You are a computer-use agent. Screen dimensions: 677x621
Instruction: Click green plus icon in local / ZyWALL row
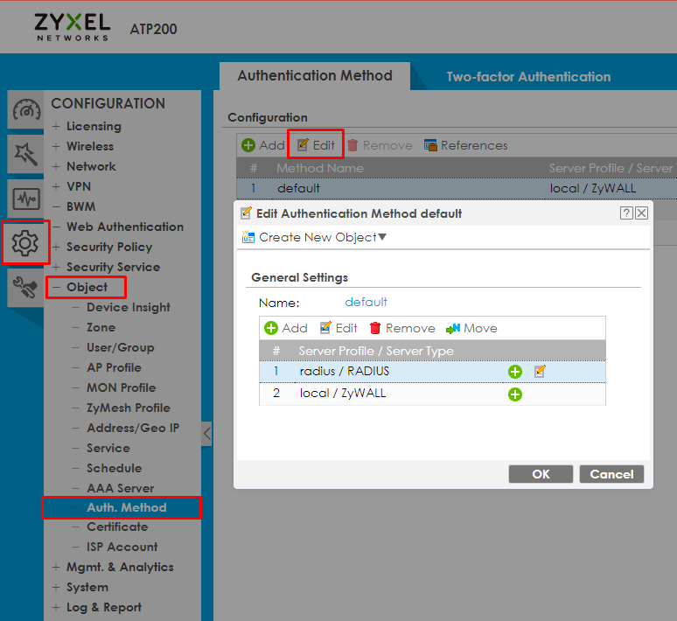click(x=514, y=394)
